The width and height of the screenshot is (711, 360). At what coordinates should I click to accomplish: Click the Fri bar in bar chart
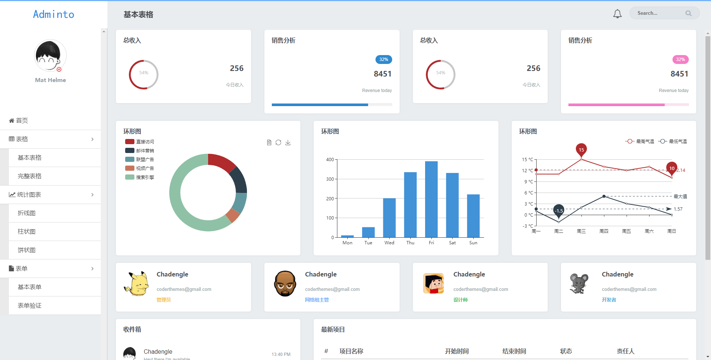431,199
